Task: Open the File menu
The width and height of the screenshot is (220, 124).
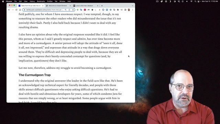Action: click(15, 1)
